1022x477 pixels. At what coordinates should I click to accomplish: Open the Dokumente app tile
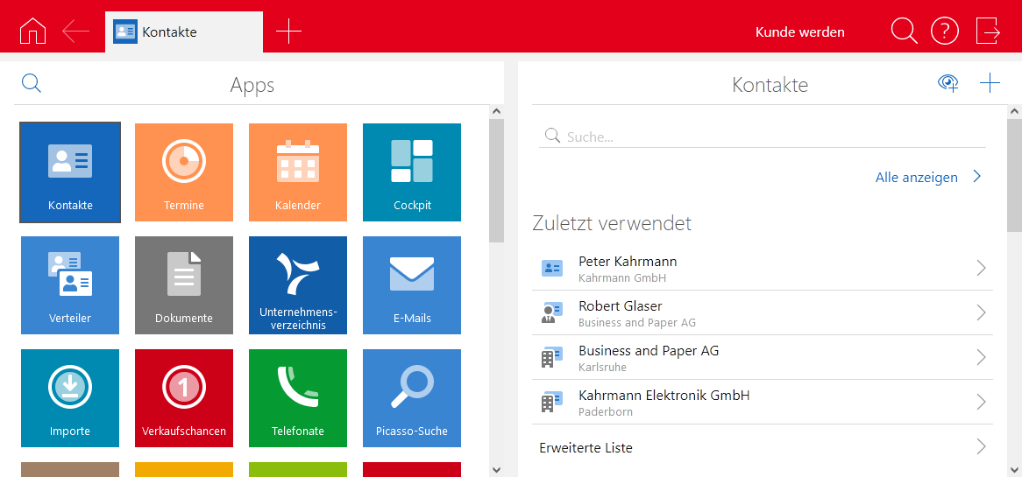[184, 284]
